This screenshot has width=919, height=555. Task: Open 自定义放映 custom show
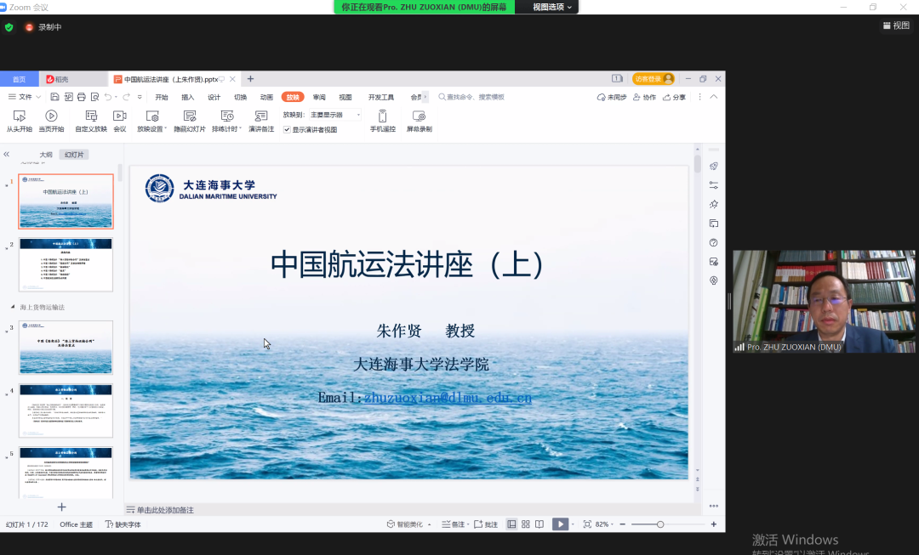coord(90,116)
